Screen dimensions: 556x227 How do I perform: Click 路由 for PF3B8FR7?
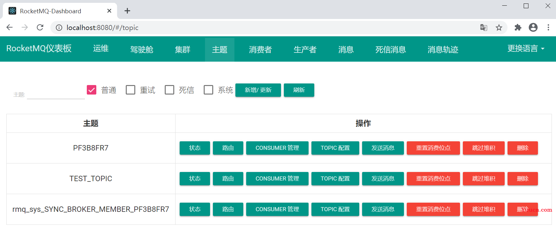point(228,148)
